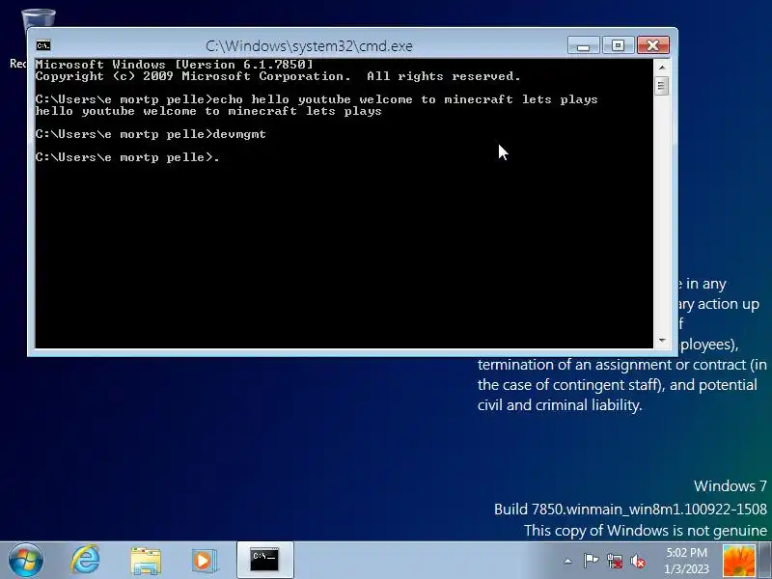772x579 pixels.
Task: Open the cmd.exe window system menu icon
Action: point(42,45)
